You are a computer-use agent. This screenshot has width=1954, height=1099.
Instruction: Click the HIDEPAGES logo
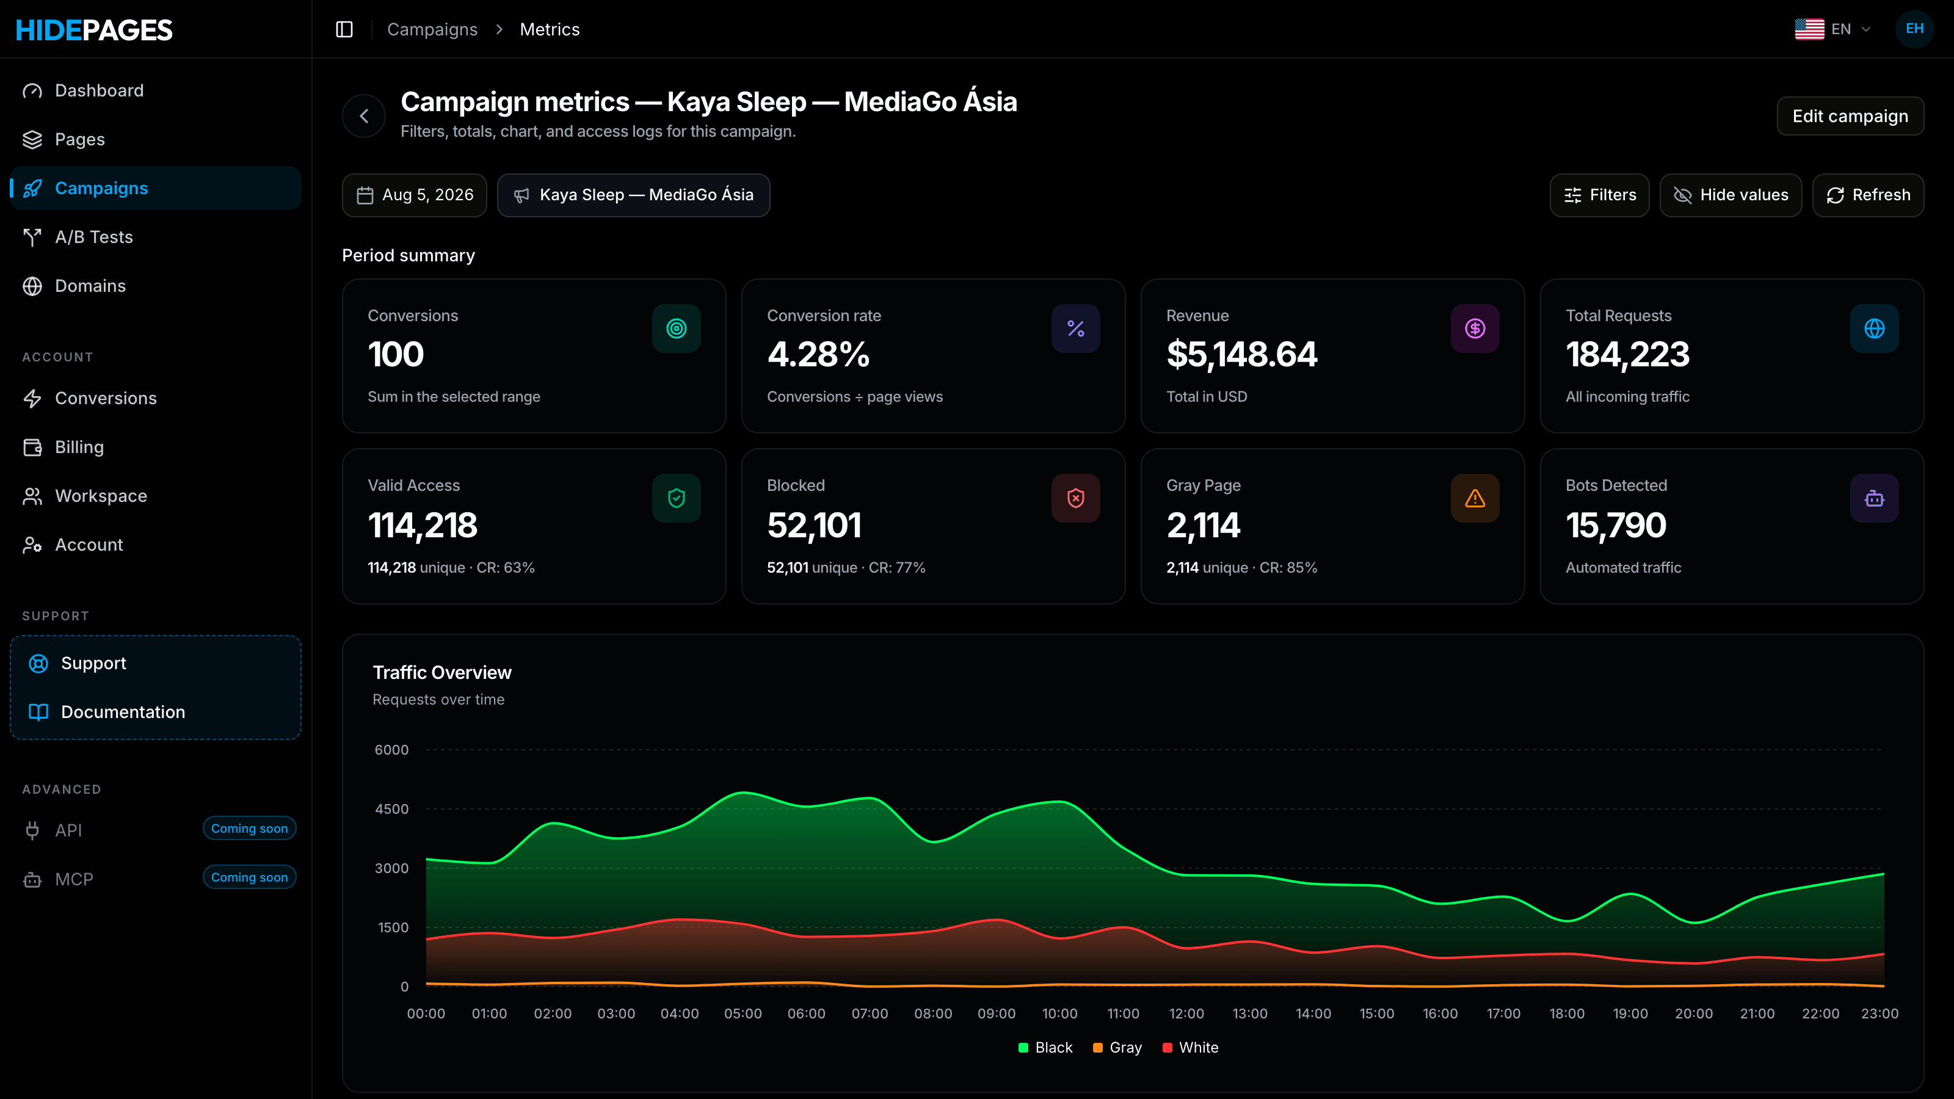click(94, 29)
